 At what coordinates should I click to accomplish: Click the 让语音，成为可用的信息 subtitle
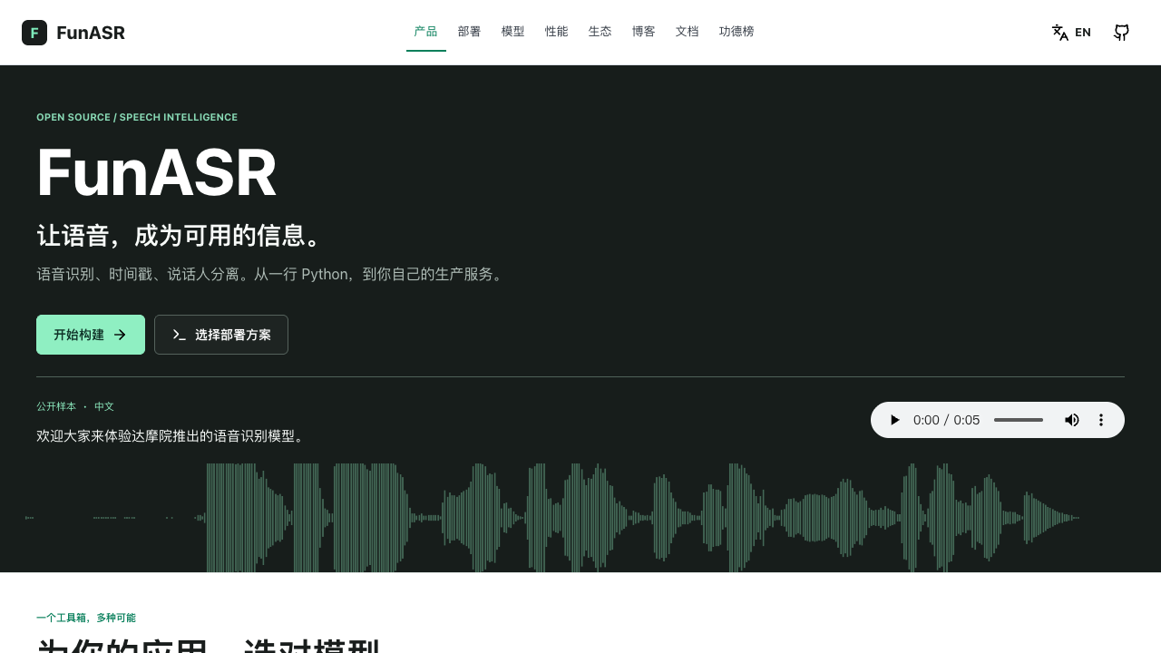click(180, 236)
